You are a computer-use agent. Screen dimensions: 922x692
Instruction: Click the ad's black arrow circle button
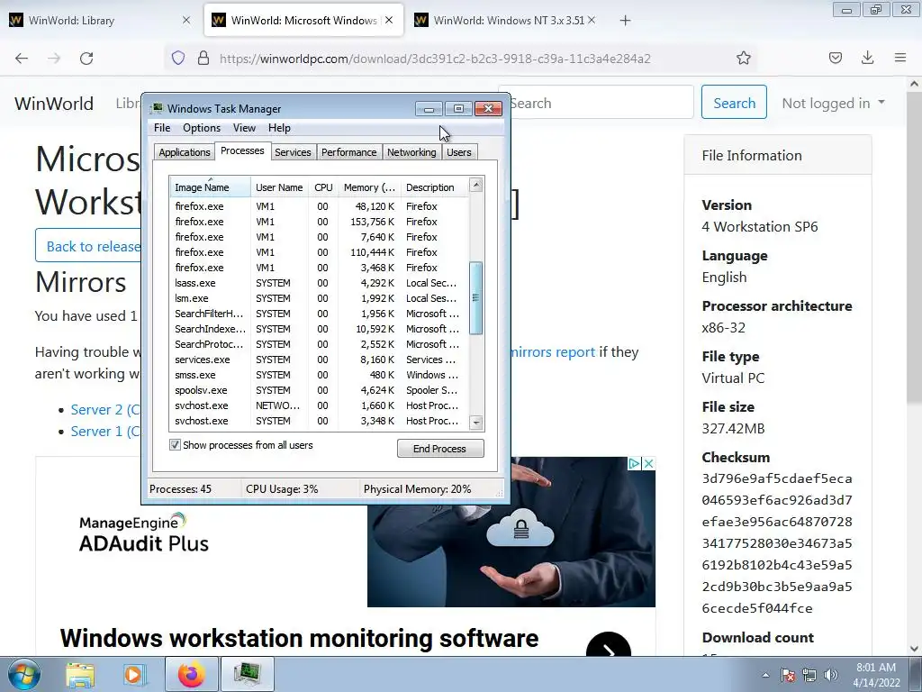click(609, 645)
